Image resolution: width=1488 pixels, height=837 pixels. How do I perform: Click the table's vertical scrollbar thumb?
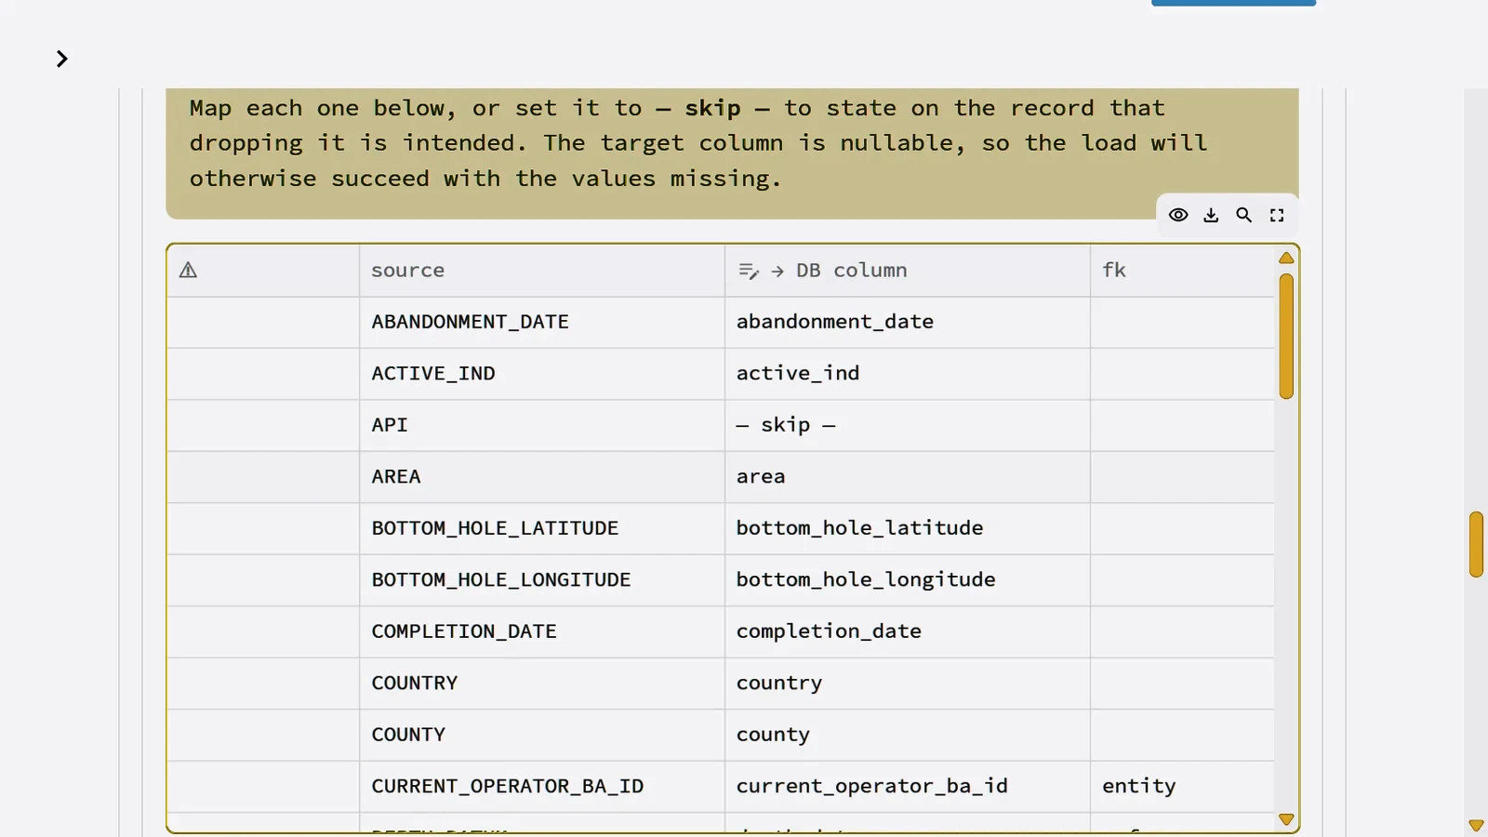(1286, 336)
